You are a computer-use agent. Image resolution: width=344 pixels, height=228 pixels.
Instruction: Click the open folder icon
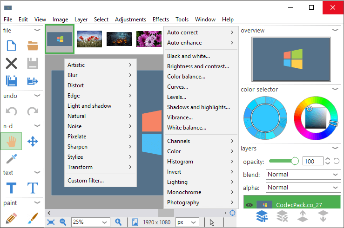pyautogui.click(x=33, y=46)
